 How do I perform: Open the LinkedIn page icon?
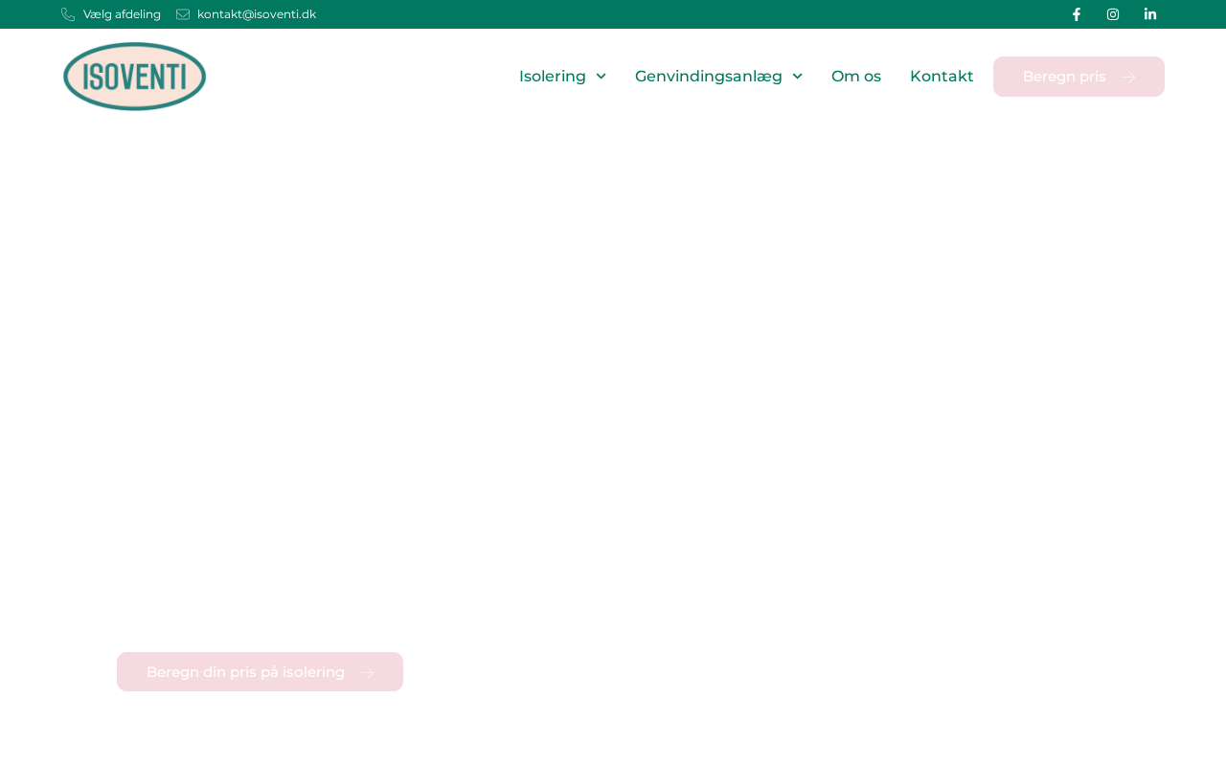point(1150,14)
